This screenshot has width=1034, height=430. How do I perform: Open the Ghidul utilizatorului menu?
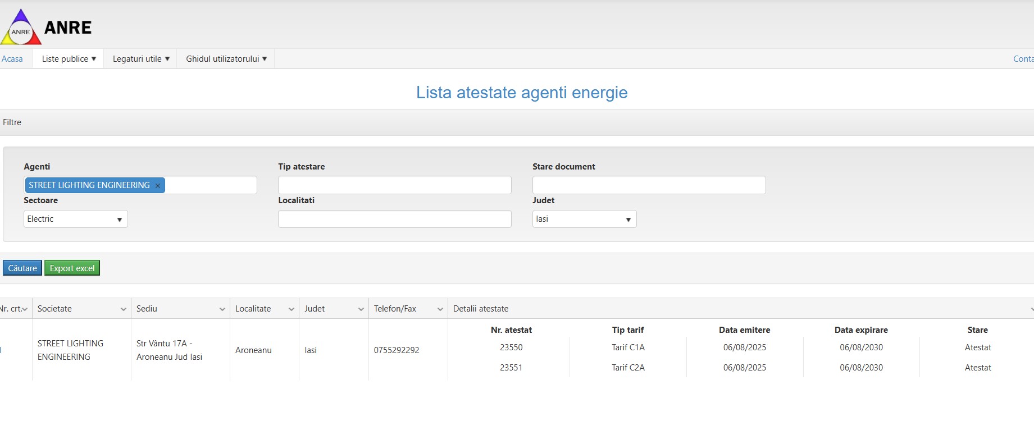click(x=226, y=59)
